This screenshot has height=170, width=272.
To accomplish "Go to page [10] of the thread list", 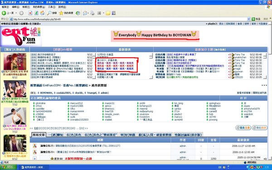I will [73, 128].
